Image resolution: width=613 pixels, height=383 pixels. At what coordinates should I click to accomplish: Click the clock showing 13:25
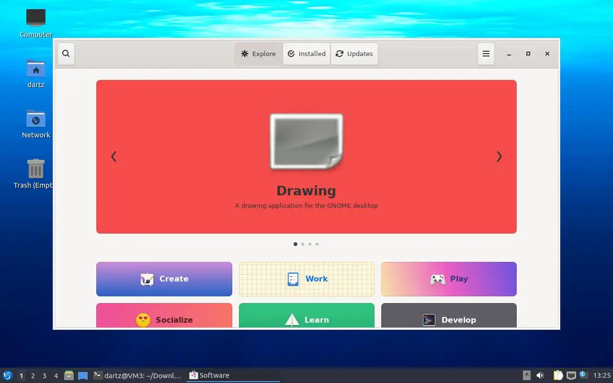(x=602, y=375)
